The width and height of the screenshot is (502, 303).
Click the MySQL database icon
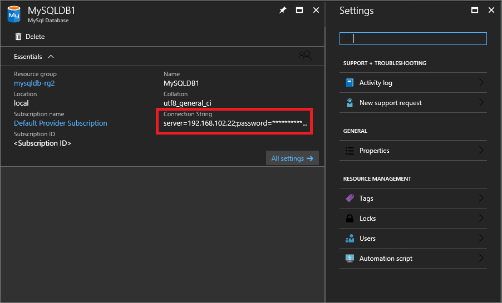pos(13,14)
